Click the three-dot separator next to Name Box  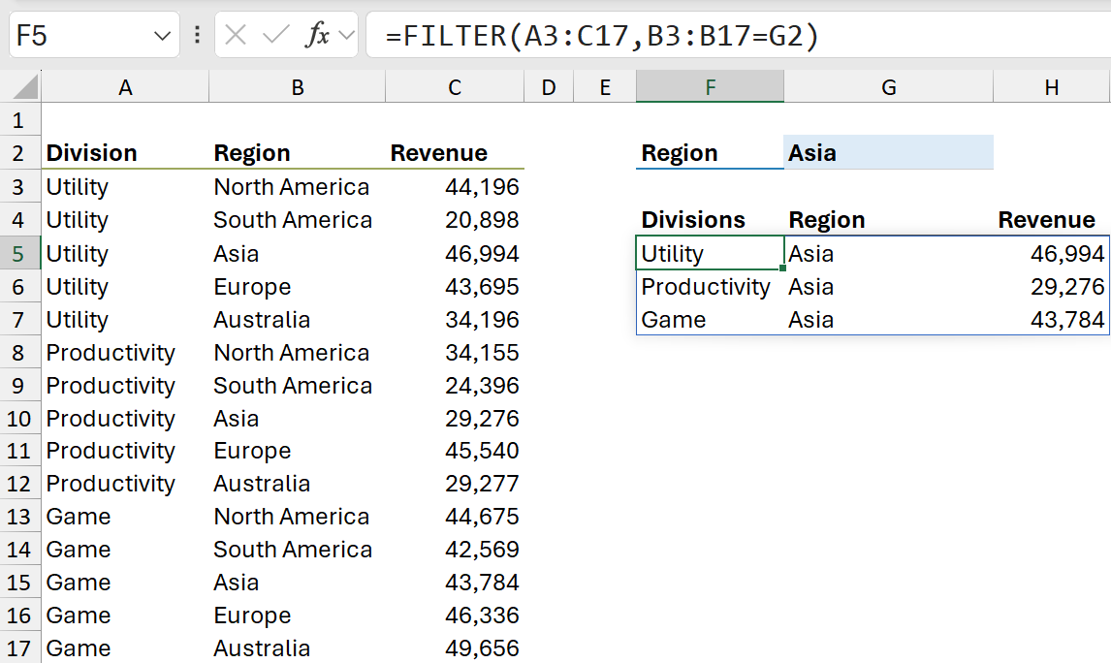198,33
